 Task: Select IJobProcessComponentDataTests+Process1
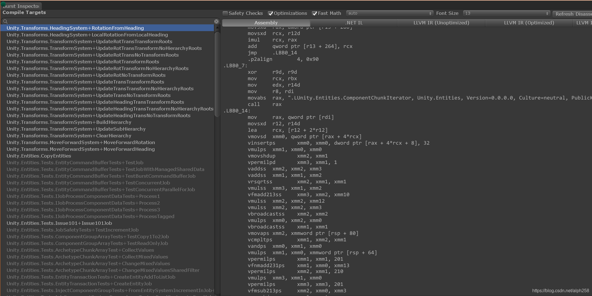coord(107,196)
